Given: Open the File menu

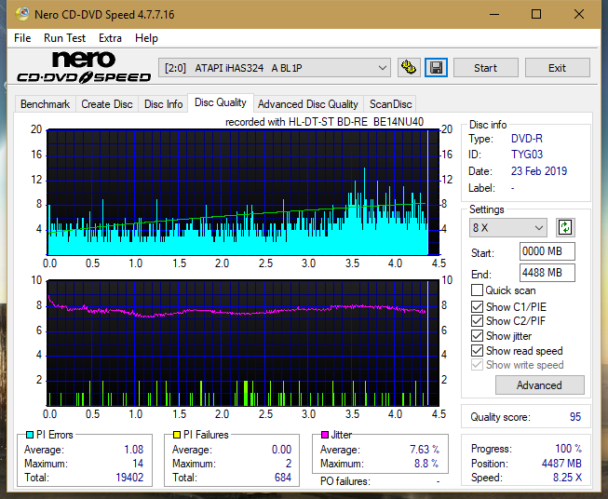Looking at the screenshot, I should point(22,38).
